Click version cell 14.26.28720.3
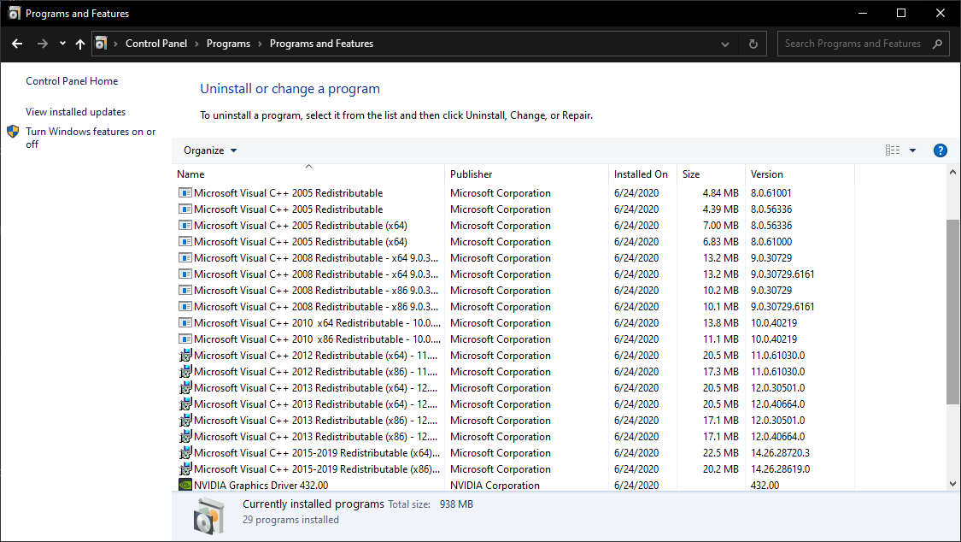The height and width of the screenshot is (542, 961). (780, 452)
